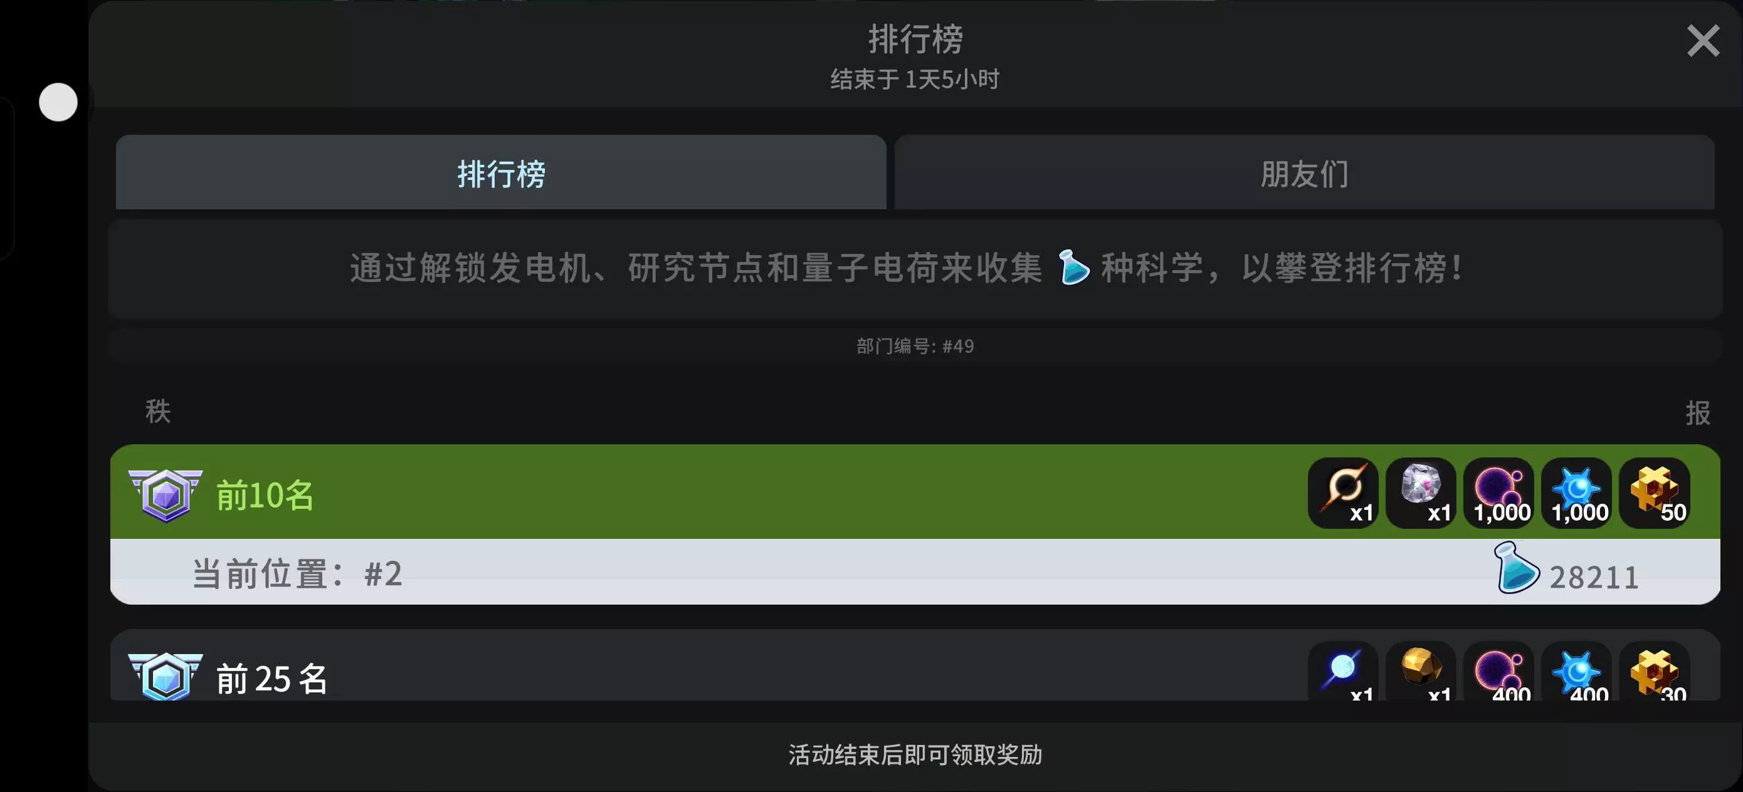Viewport: 1743px width, 792px height.
Task: Tap the blue gem badge for 前25名
Action: pos(166,676)
